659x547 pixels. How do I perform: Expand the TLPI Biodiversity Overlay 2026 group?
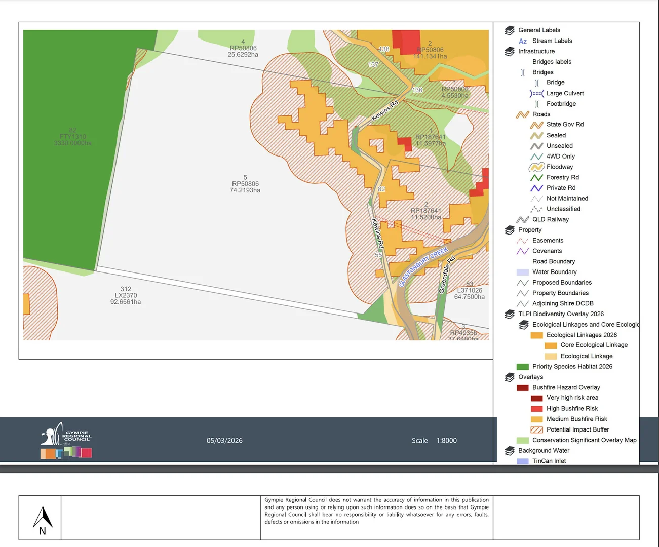(x=510, y=315)
